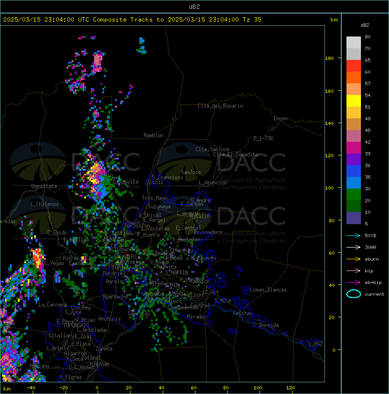Viewport: 389px width, 394px height.
Task: Click the 'L_Asuncion' map label
Action: (x=213, y=182)
